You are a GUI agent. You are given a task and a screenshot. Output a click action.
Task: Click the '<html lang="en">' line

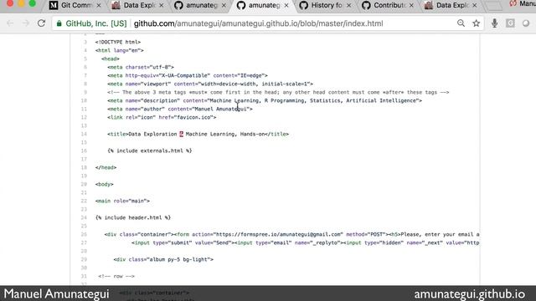point(119,50)
